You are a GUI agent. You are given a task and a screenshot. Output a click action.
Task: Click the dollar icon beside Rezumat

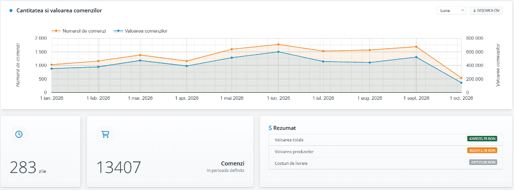click(270, 128)
